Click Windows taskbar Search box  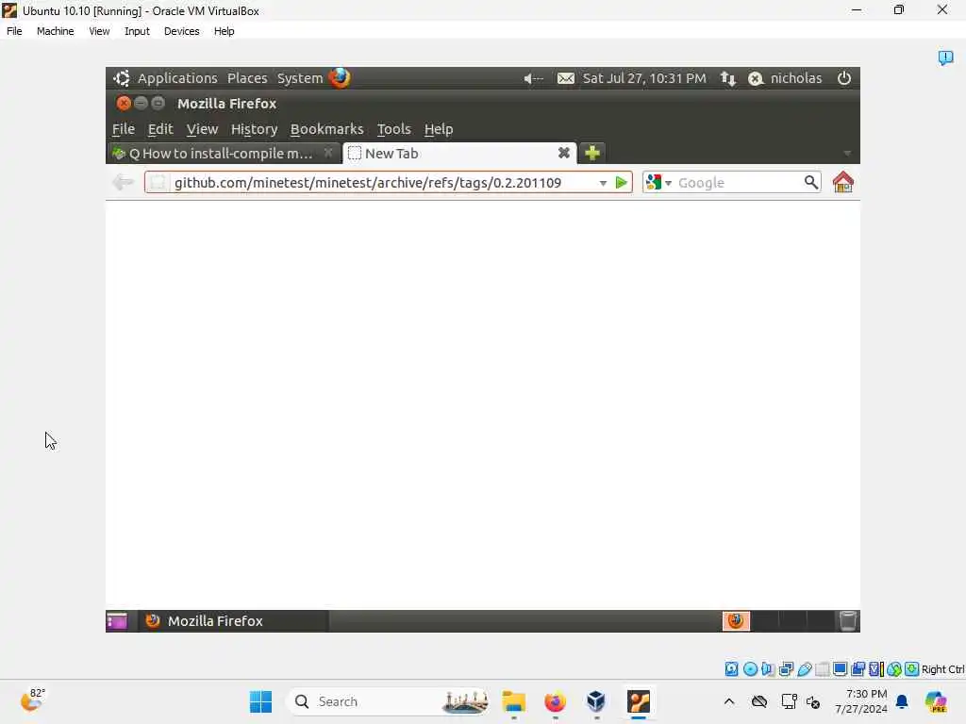pyautogui.click(x=388, y=701)
